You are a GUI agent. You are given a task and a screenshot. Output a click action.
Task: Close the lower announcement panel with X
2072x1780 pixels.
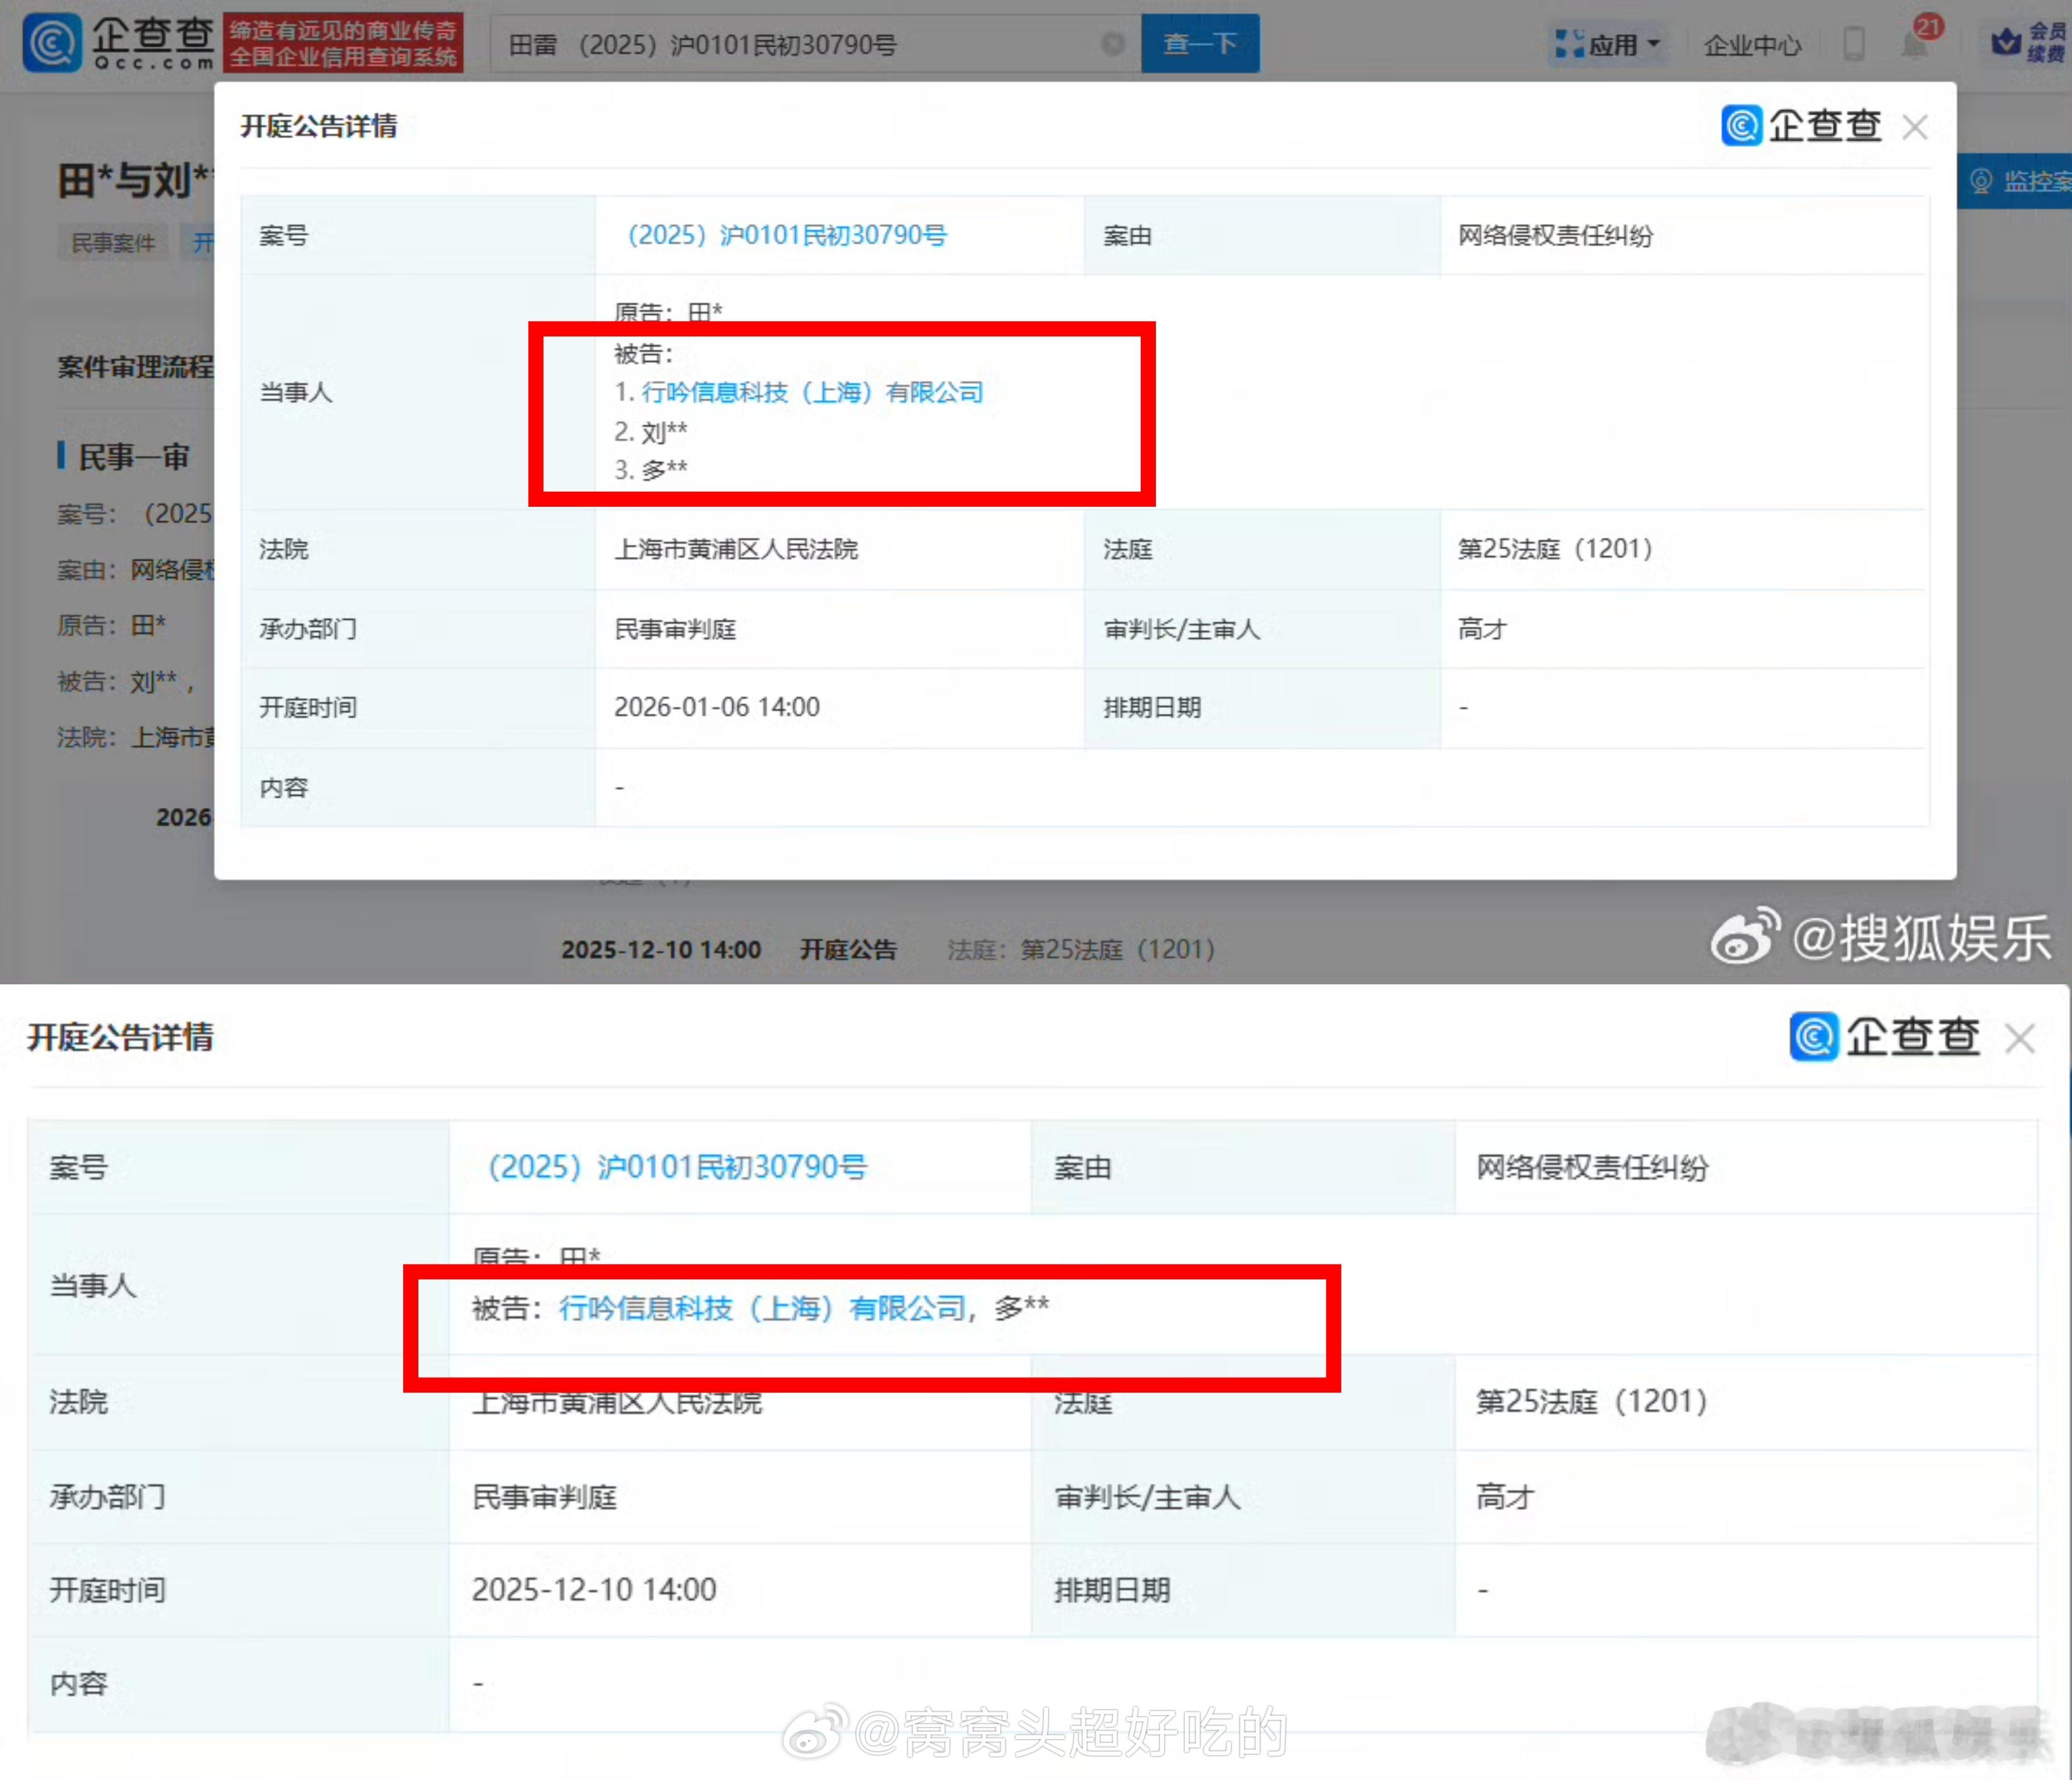click(2023, 1039)
